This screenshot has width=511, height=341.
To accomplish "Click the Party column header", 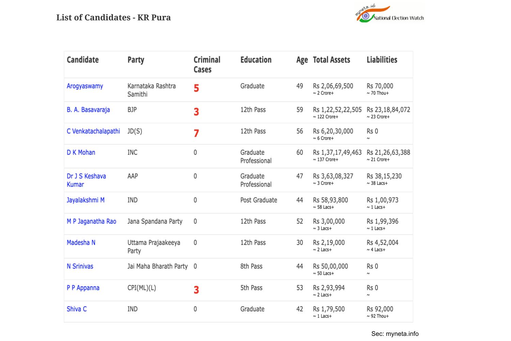I will point(136,60).
